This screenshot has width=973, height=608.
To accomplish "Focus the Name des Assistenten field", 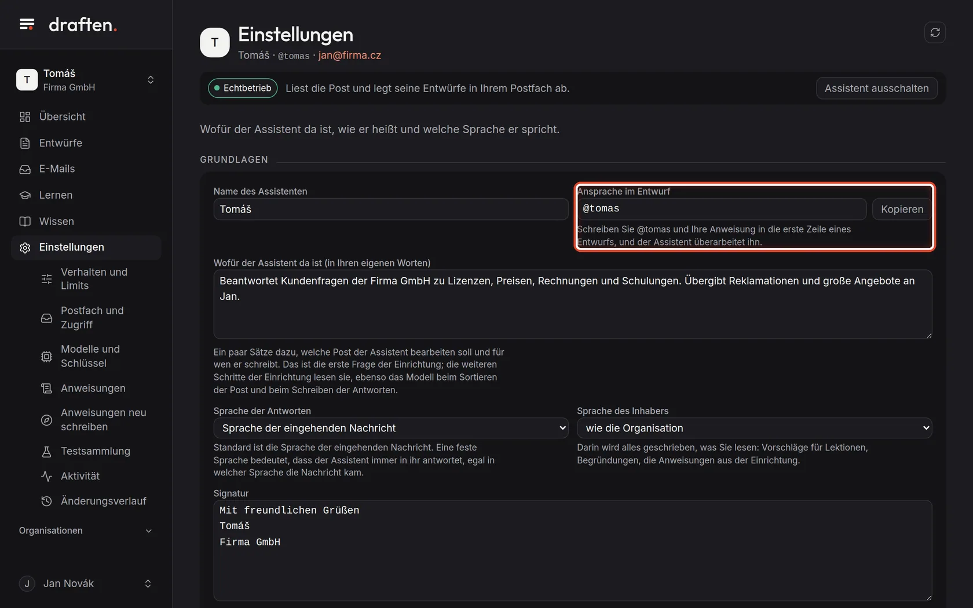I will (391, 209).
